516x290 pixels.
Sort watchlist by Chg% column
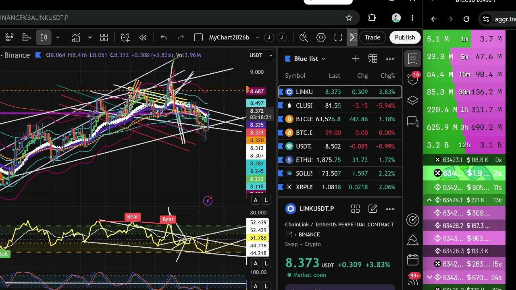tap(388, 76)
